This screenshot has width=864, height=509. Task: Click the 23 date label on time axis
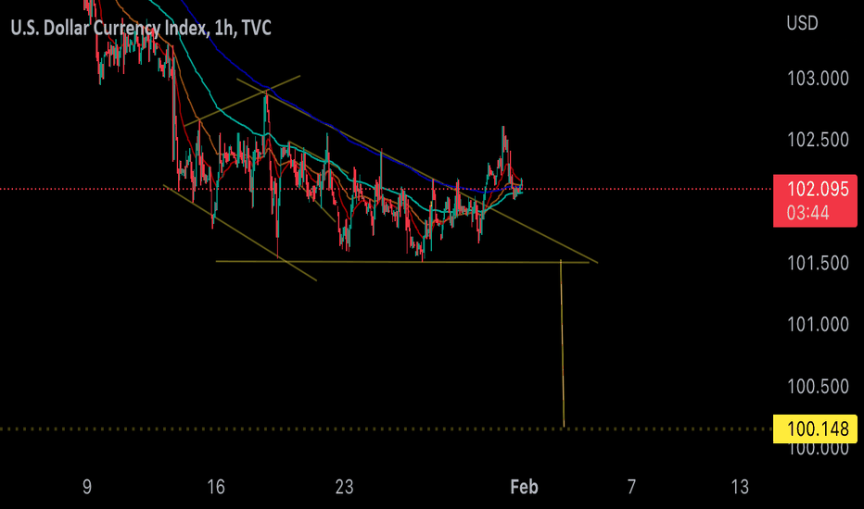click(x=344, y=487)
